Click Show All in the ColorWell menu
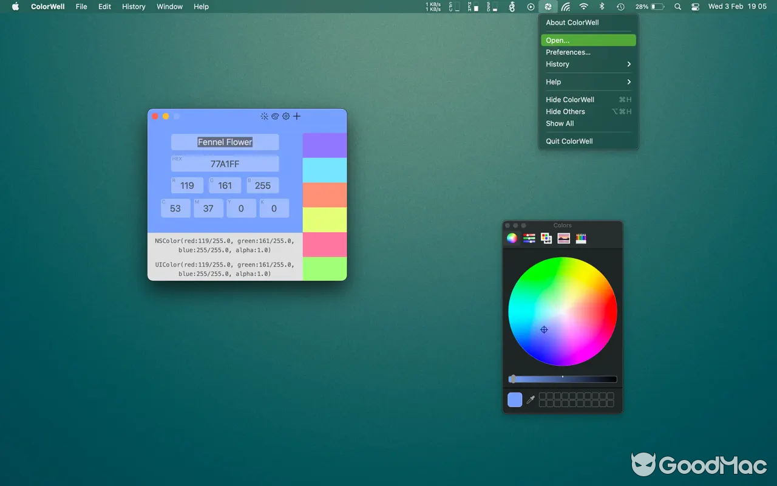This screenshot has height=486, width=777. pyautogui.click(x=560, y=123)
